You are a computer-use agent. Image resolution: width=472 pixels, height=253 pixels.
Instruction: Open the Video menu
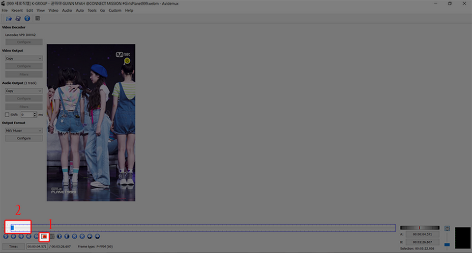pyautogui.click(x=53, y=10)
